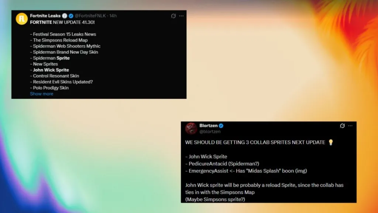Expand the tweet with Show more
The width and height of the screenshot is (378, 213).
[41, 94]
